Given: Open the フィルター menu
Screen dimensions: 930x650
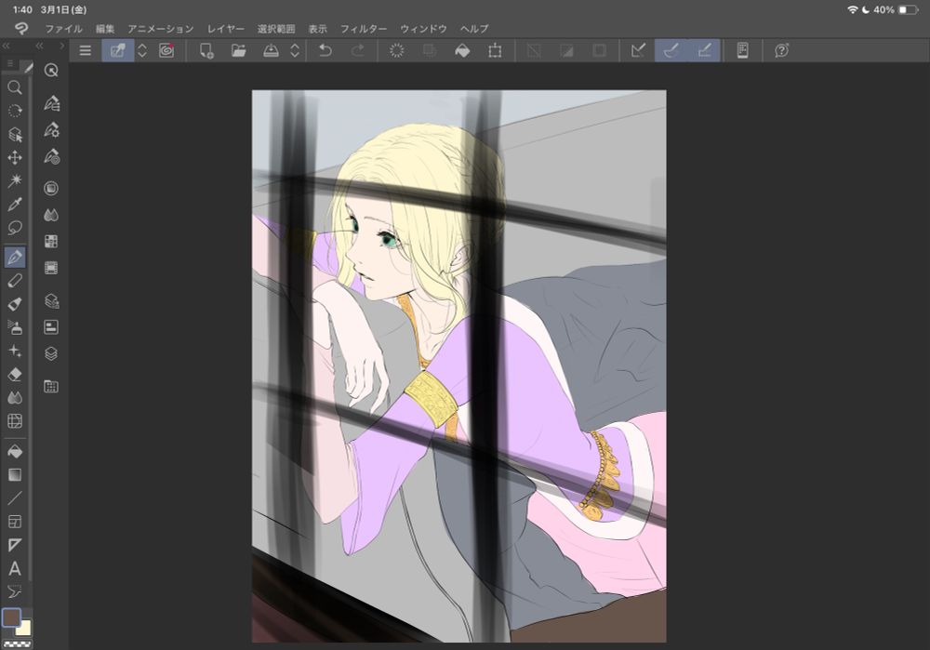Looking at the screenshot, I should tap(364, 29).
